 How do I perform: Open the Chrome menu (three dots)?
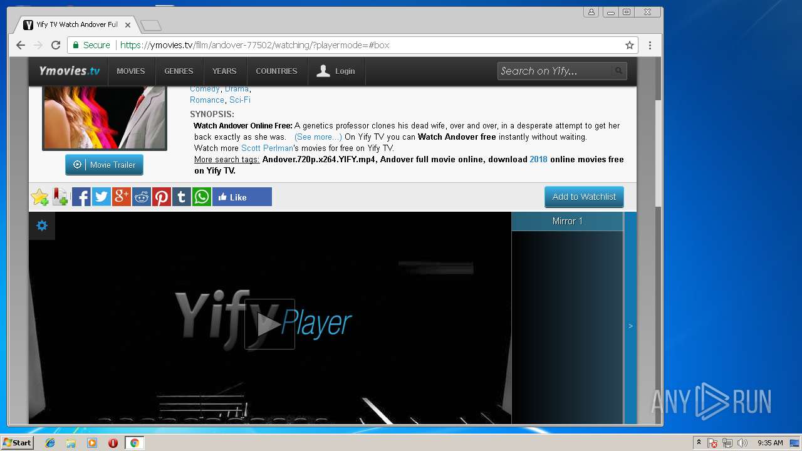coord(650,45)
